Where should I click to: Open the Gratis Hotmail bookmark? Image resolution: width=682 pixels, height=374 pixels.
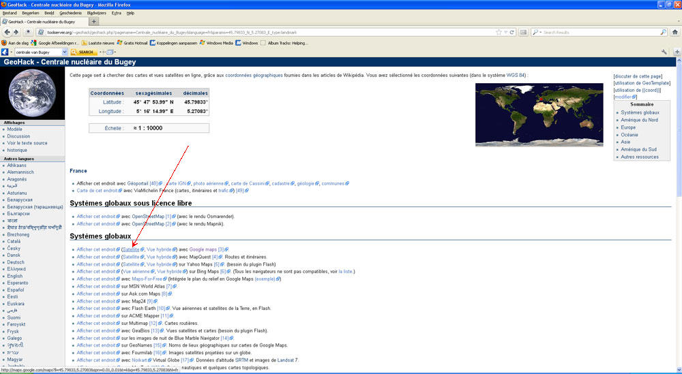pos(132,43)
